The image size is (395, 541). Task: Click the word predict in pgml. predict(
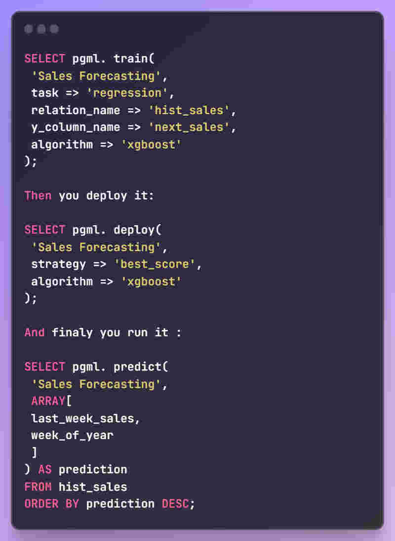click(x=138, y=367)
